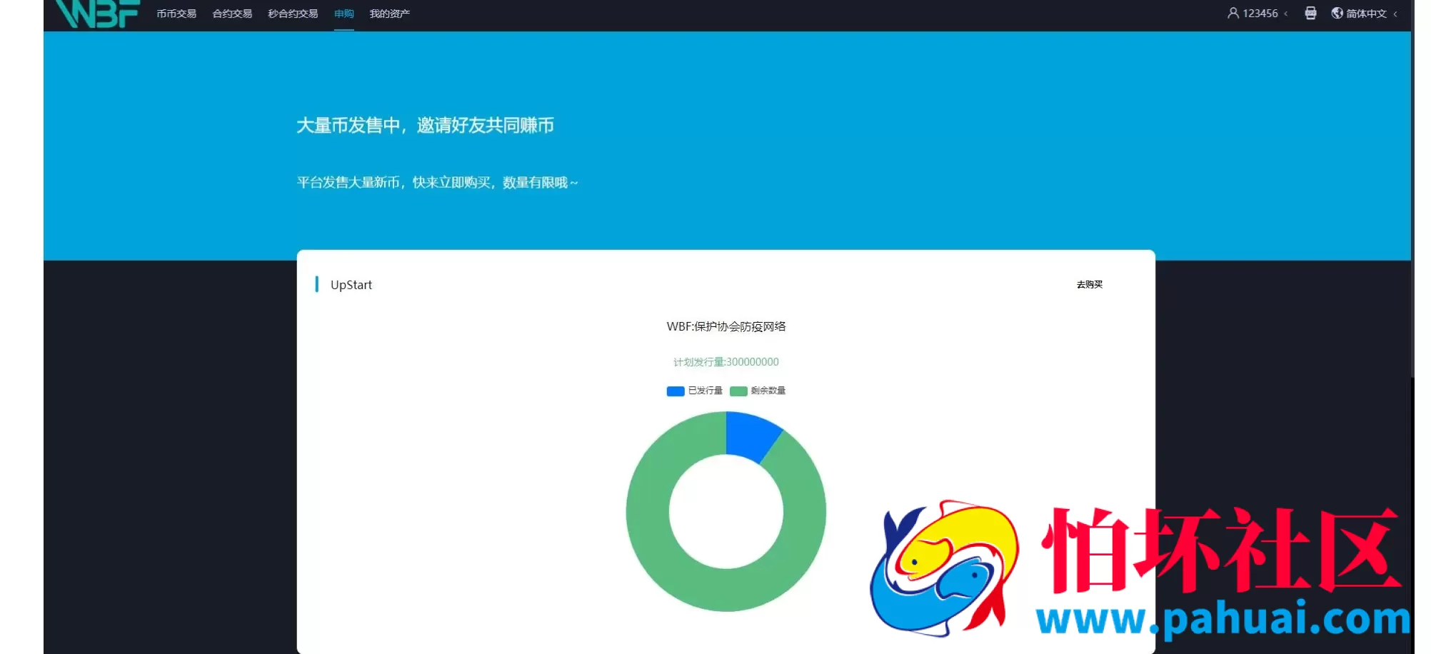Click the globe language icon

pos(1337,13)
